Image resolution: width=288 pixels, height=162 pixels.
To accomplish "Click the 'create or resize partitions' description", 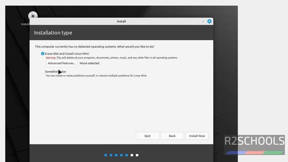I will click(96, 76).
